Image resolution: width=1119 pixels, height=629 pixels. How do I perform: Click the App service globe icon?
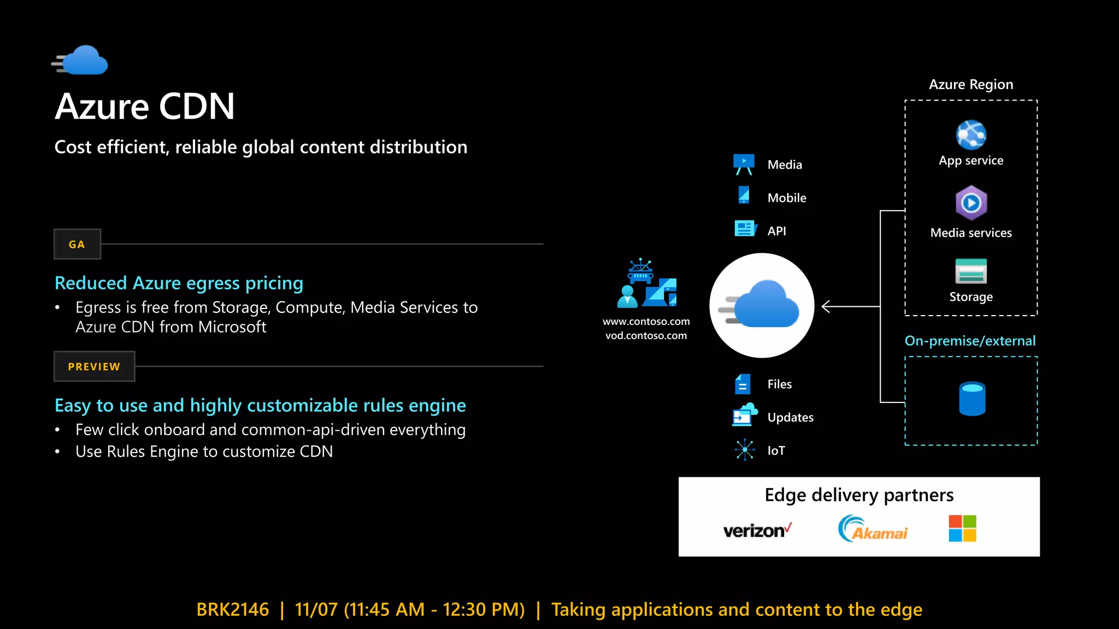(971, 135)
